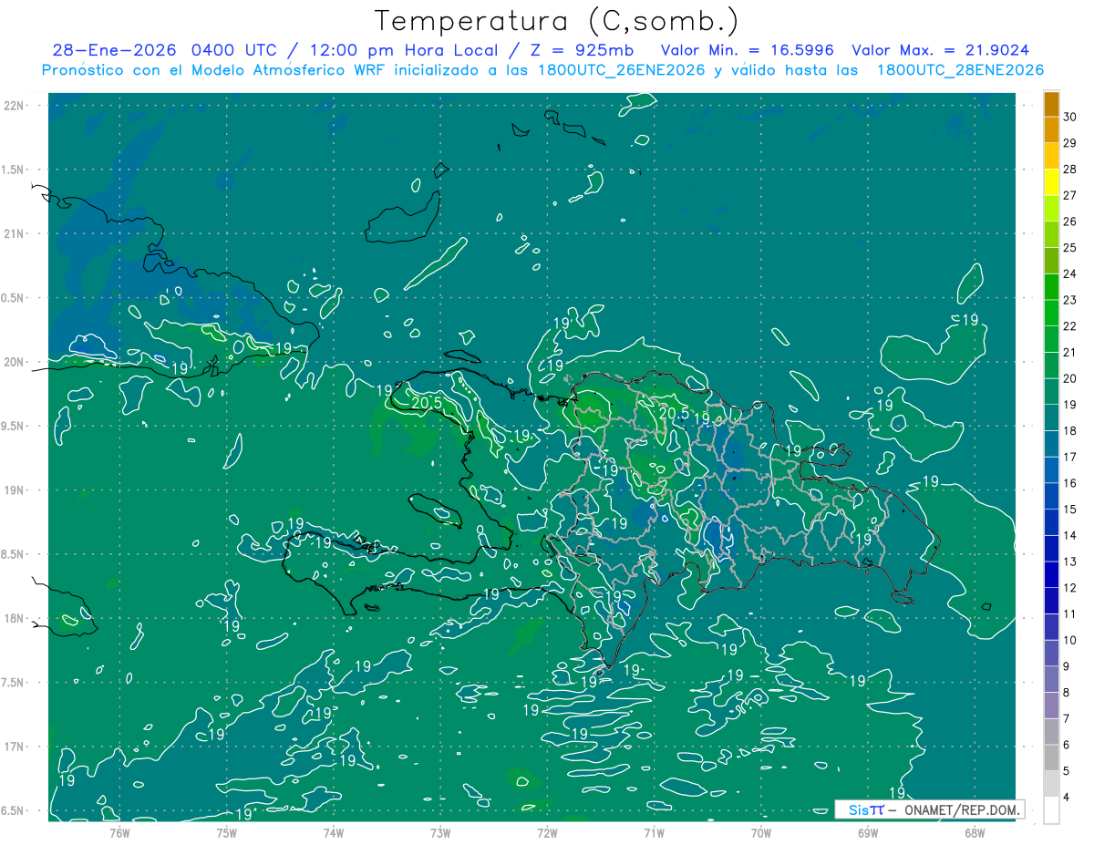Click the "72W" longitude axis label
The image size is (1094, 845).
[x=547, y=831]
